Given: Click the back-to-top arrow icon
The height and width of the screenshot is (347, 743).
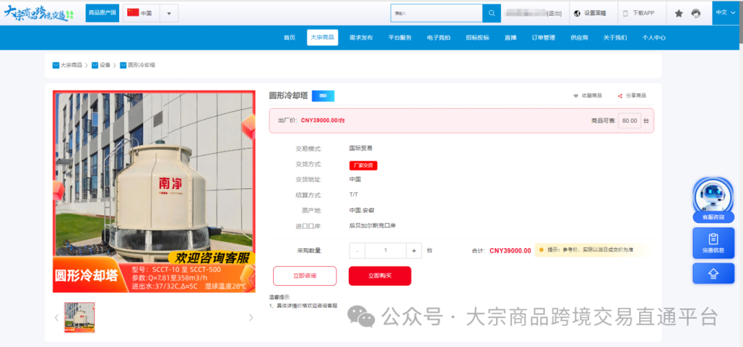Looking at the screenshot, I should tap(713, 273).
